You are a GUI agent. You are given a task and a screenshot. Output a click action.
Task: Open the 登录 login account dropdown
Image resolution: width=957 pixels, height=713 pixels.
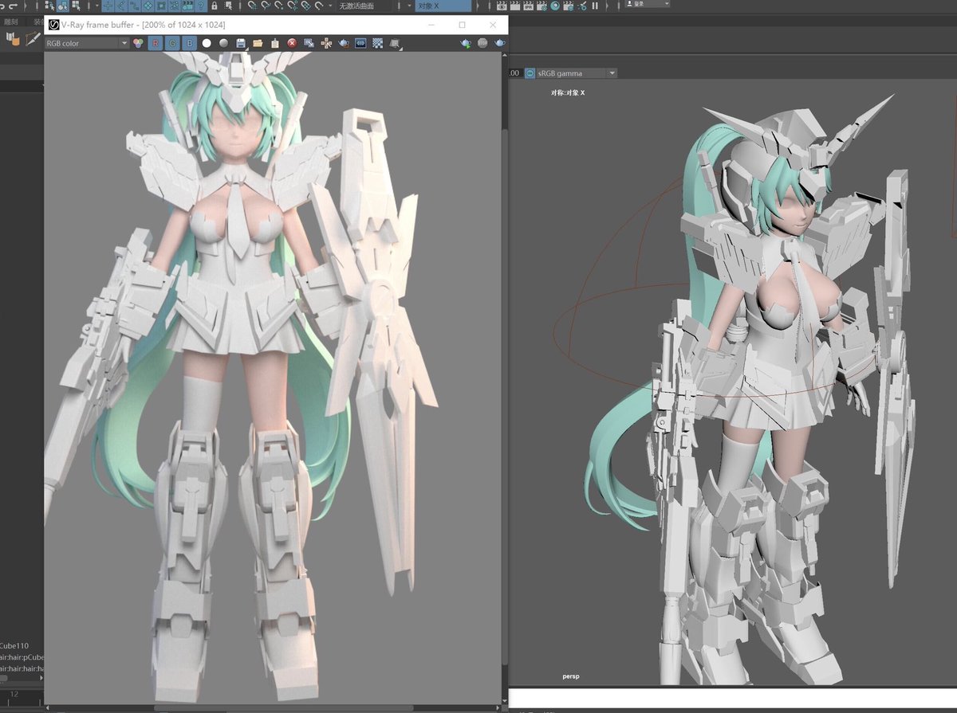click(x=648, y=4)
